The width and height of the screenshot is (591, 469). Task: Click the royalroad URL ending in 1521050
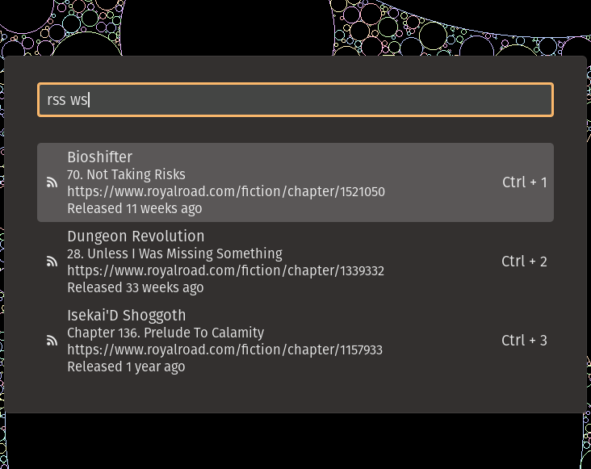[x=225, y=191]
